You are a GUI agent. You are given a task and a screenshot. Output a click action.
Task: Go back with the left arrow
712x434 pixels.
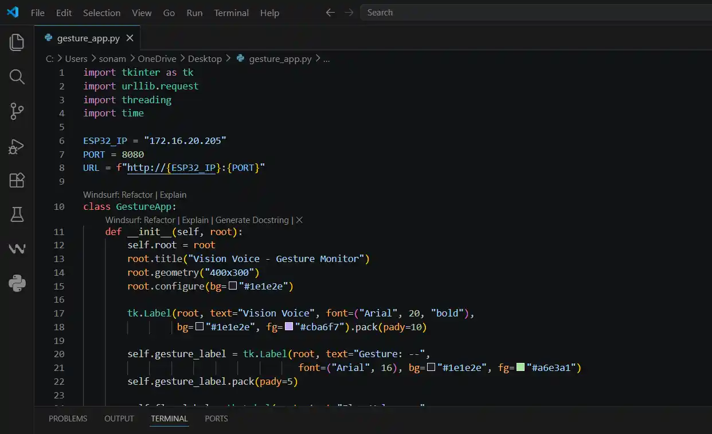pos(330,12)
